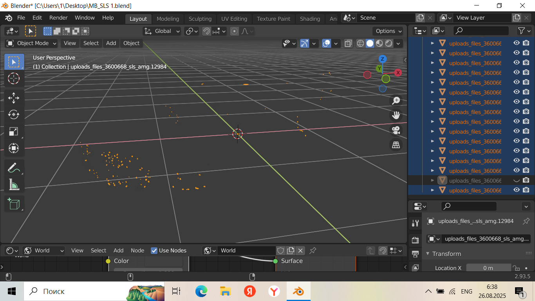Uncheck the Use Nodes checkbox
This screenshot has height=301, width=535.
click(x=154, y=250)
